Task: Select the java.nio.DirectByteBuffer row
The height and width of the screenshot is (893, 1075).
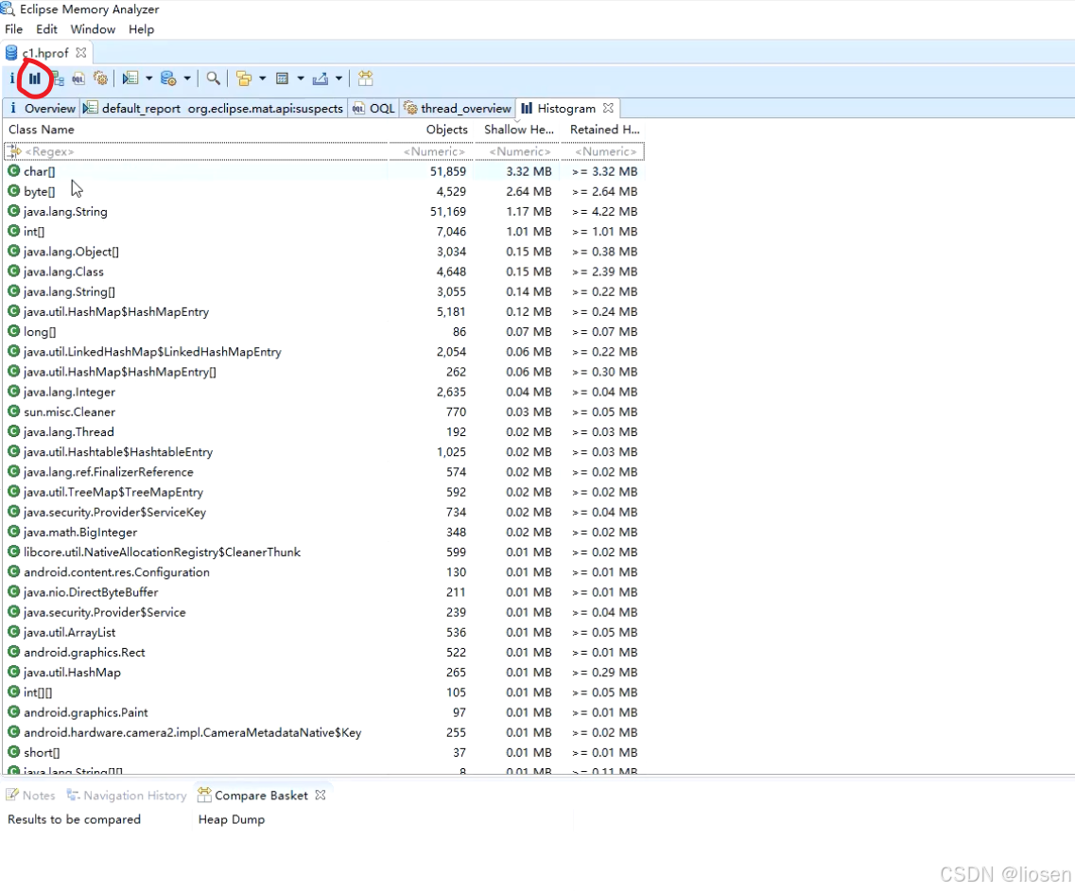Action: pyautogui.click(x=324, y=592)
